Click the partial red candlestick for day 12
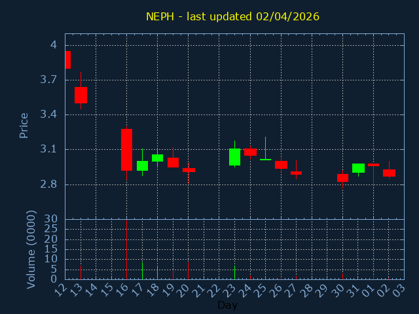Screen dimensions: 419x314 (x=67, y=60)
